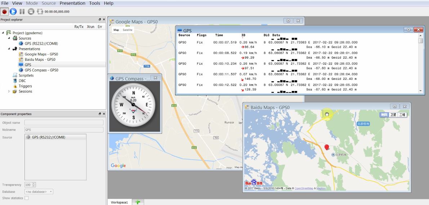Click the DBC database icon in tree
Image resolution: width=429 pixels, height=205 pixels.
(x=15, y=81)
